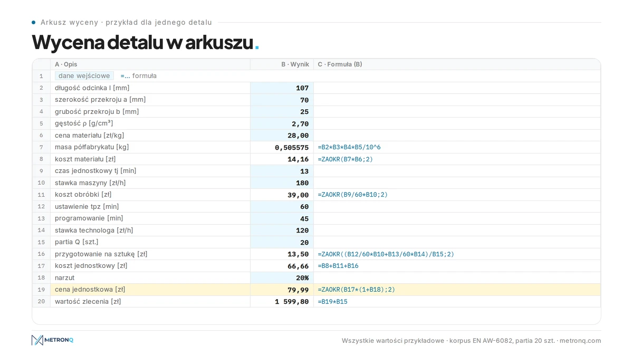
Task: Select the highlighted "cena jednostkowa [zł]" cell
Action: coord(150,290)
